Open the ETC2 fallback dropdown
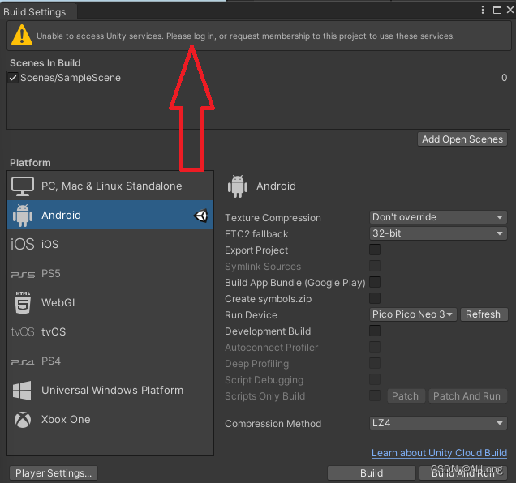The height and width of the screenshot is (483, 516). (438, 233)
